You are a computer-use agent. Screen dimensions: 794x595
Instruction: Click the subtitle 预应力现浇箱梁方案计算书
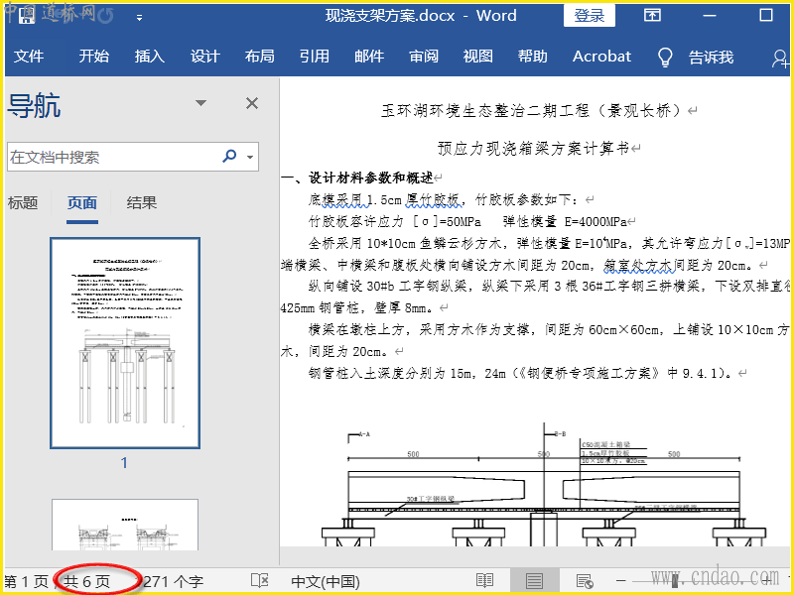tap(533, 148)
